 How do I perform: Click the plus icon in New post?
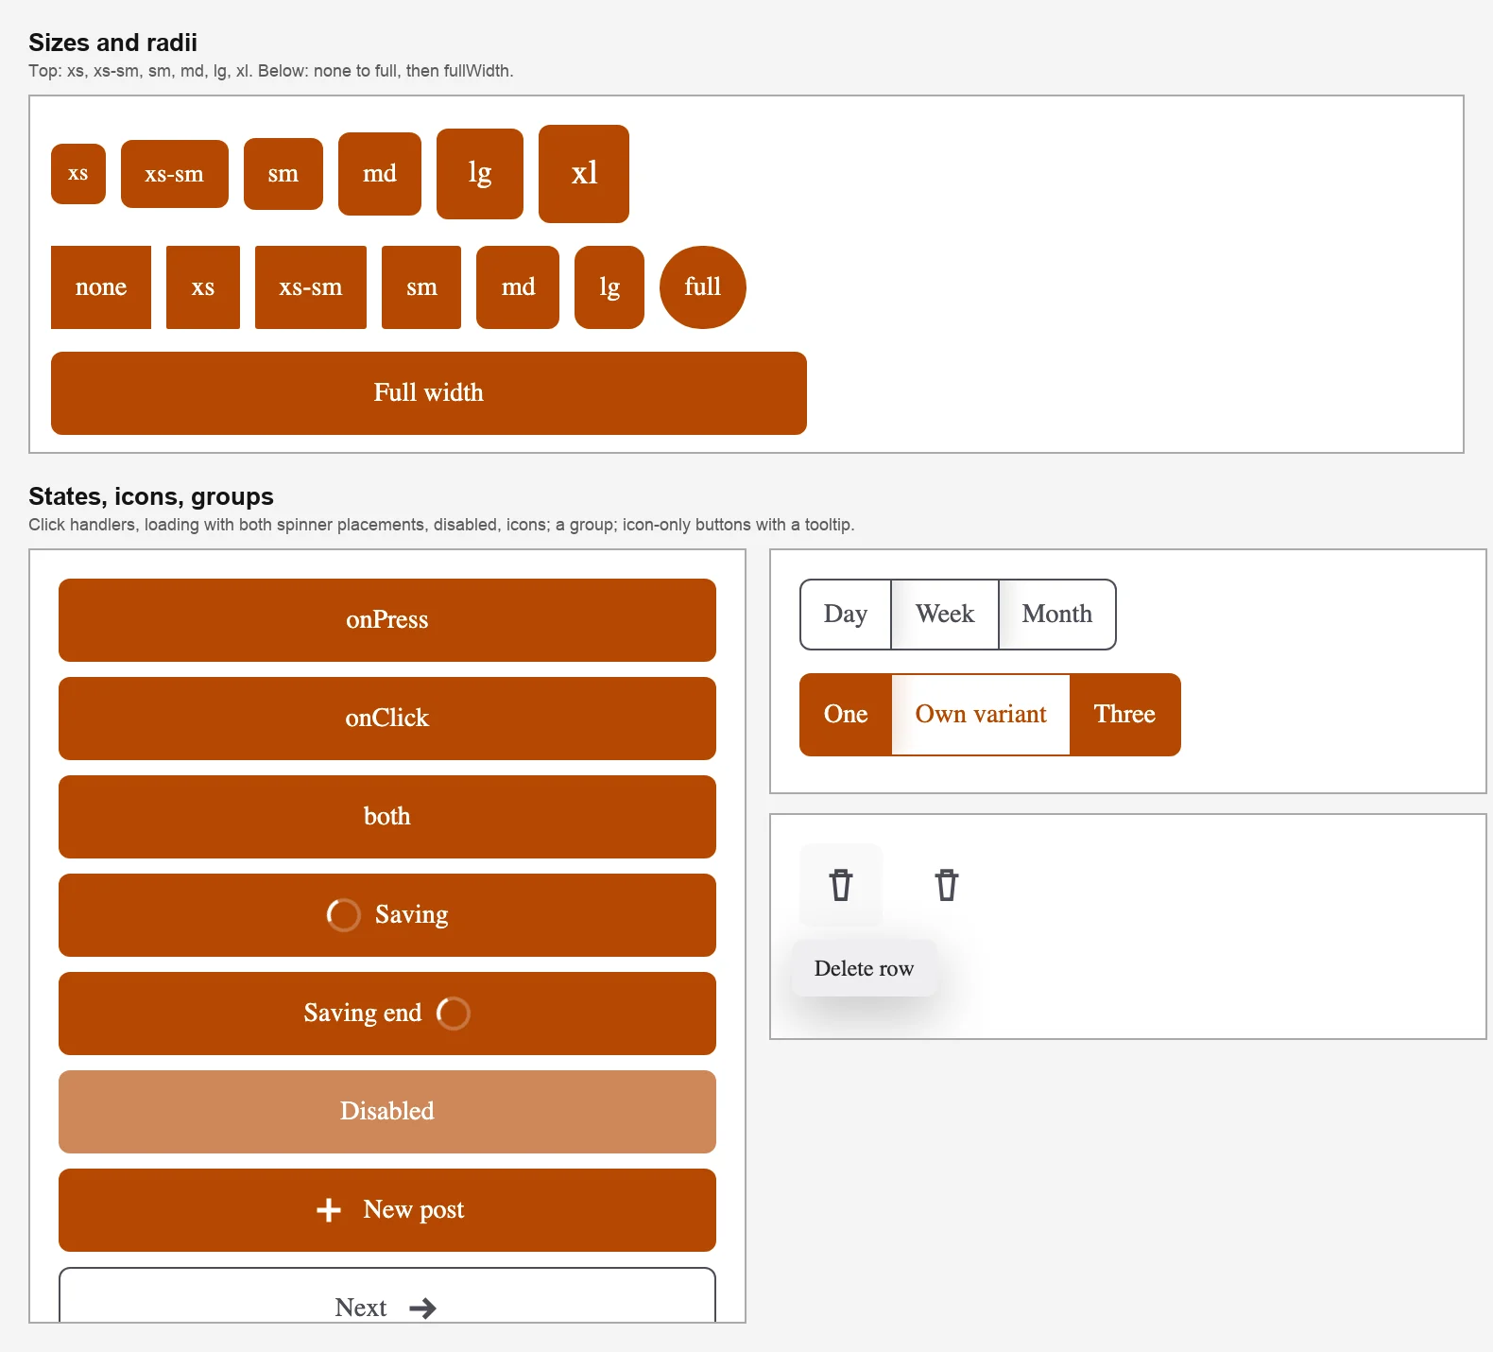(329, 1210)
